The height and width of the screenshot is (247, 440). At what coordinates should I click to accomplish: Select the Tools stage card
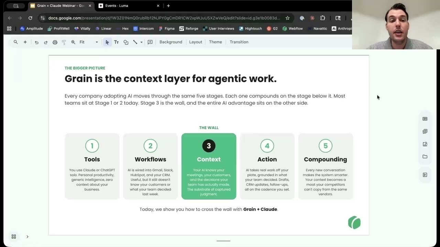tap(92, 166)
